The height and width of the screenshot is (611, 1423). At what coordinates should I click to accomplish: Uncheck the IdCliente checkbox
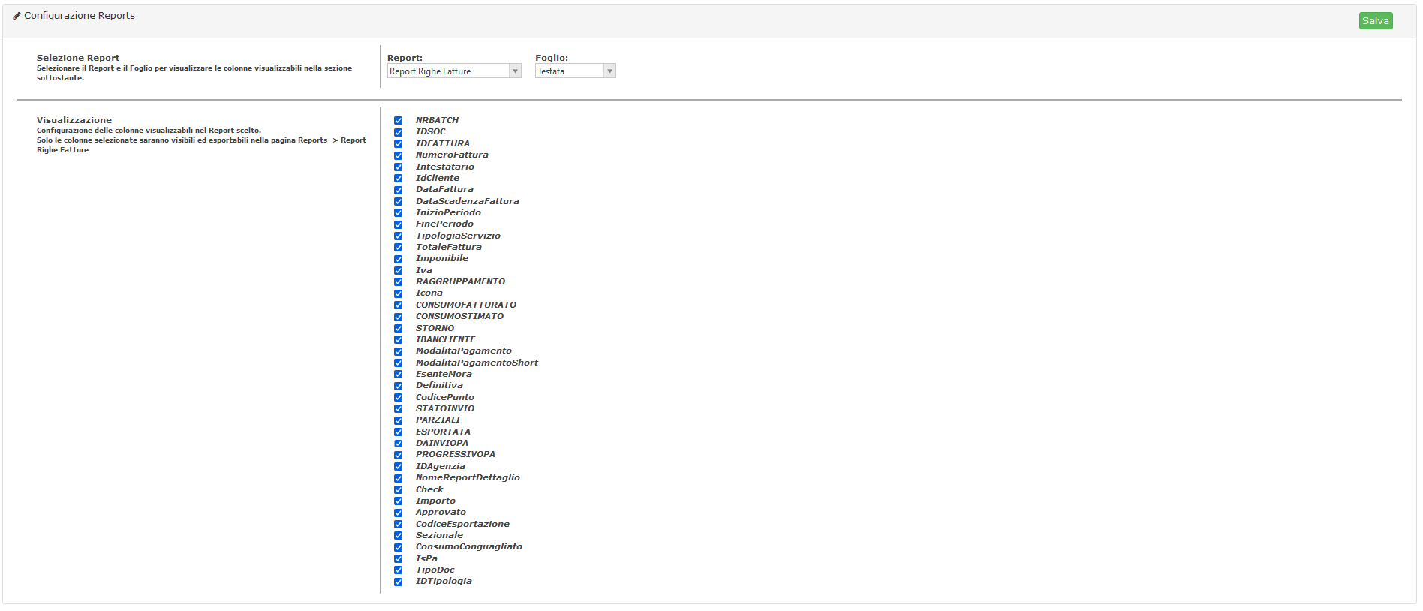pos(398,179)
